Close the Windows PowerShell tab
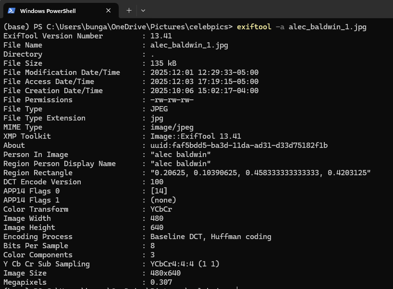393x289 pixels. point(108,10)
